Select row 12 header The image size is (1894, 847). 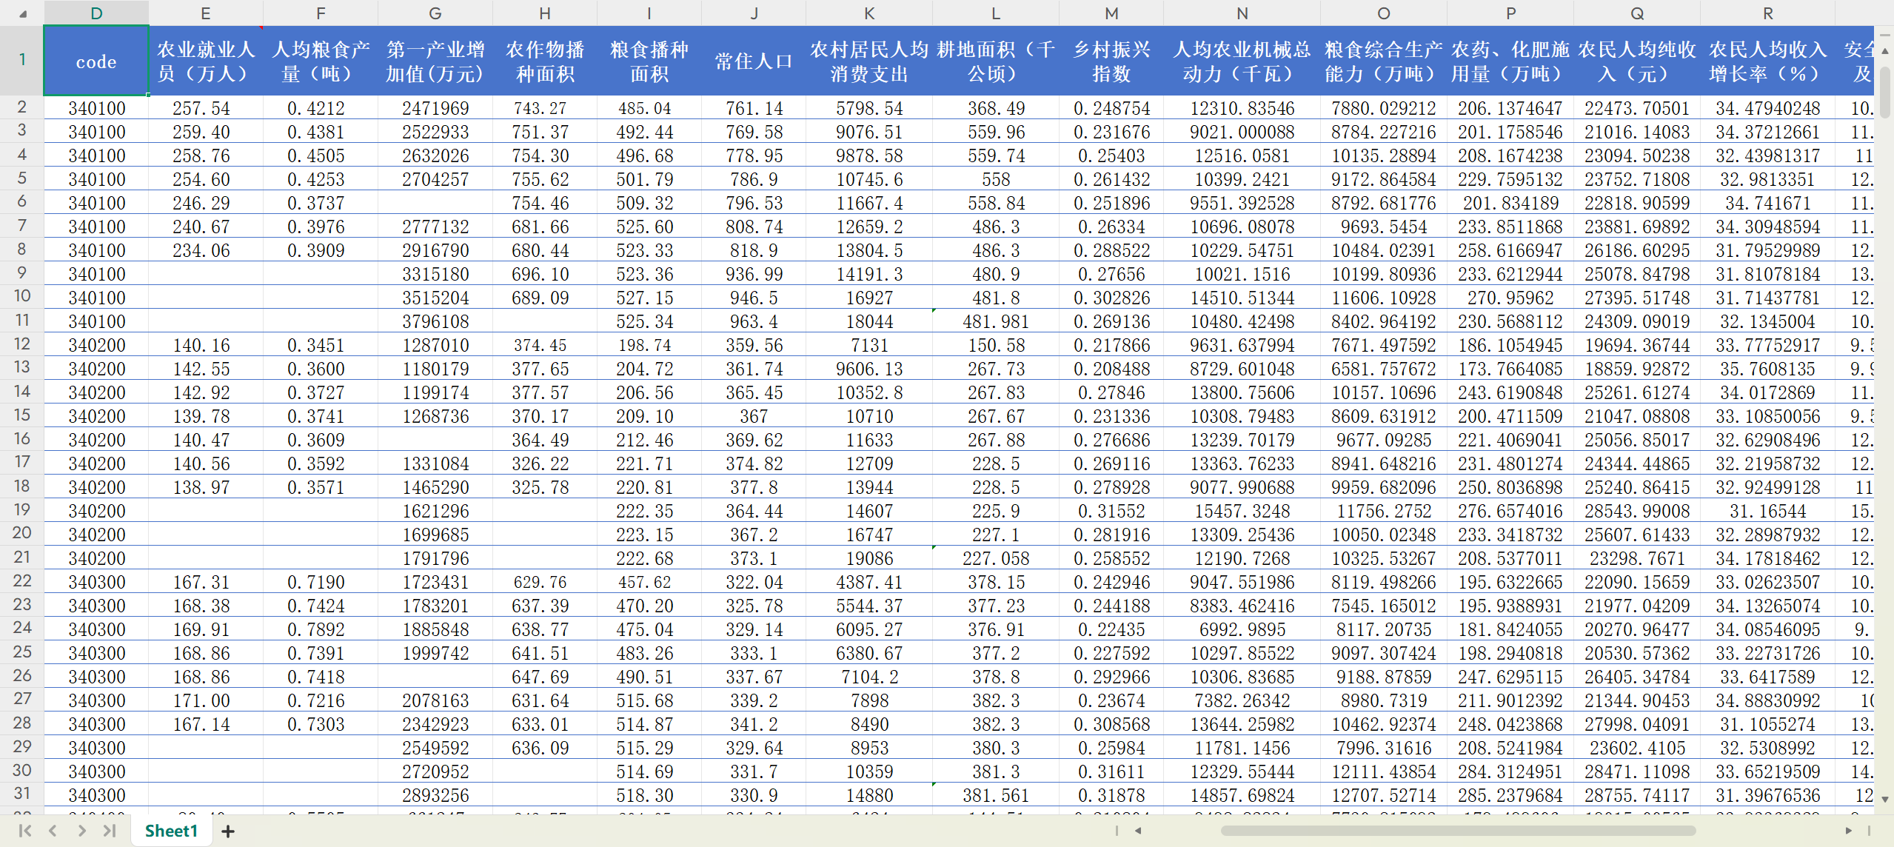pos(22,344)
